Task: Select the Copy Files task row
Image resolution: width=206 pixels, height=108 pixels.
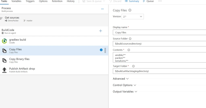Action: [54, 51]
